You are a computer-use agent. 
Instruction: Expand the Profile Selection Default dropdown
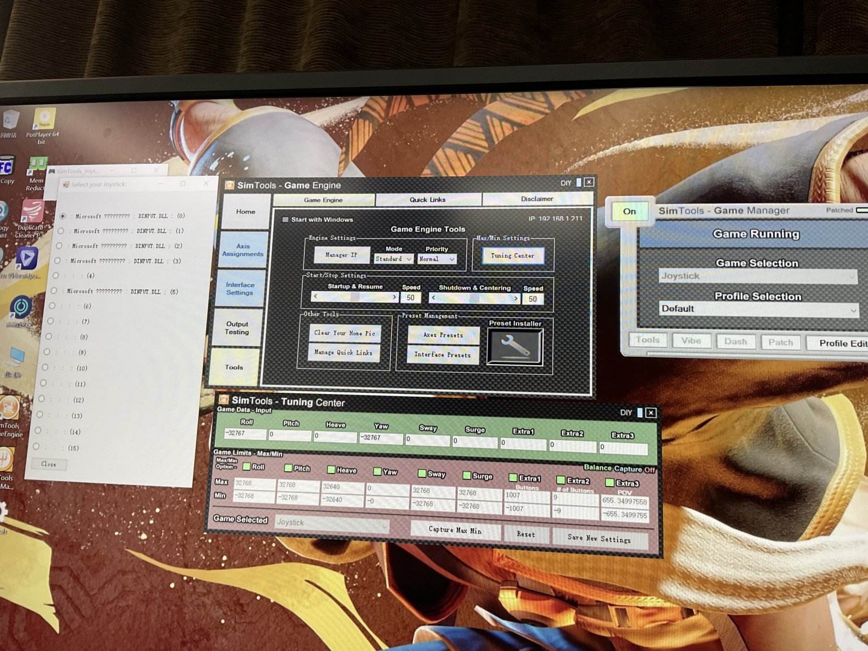click(758, 309)
